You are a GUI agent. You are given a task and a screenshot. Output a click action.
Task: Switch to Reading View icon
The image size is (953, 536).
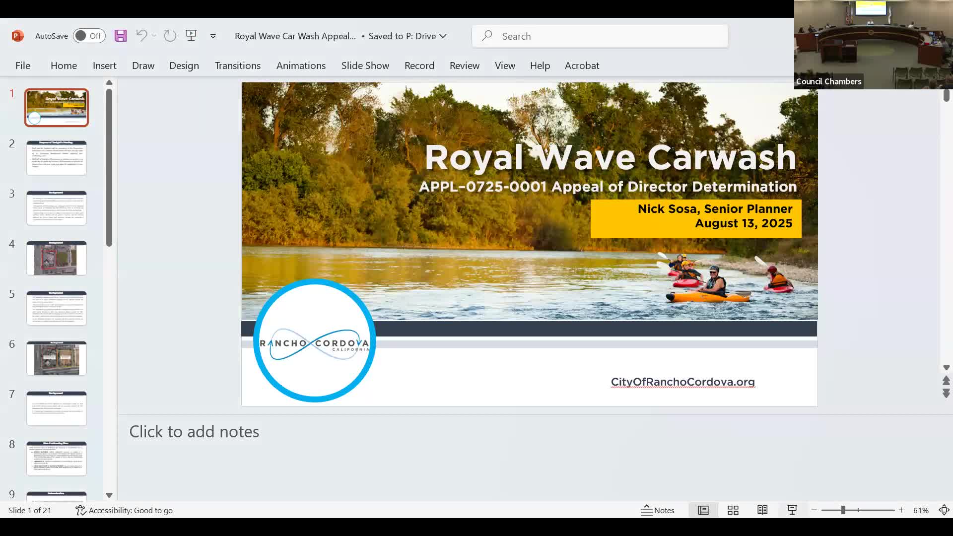(762, 510)
